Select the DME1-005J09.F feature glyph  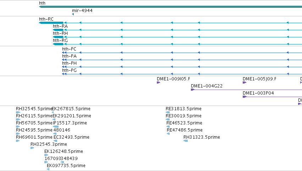pos(245,82)
